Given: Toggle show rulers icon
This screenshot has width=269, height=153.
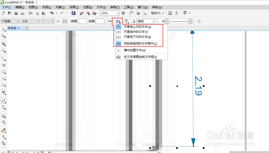Looking at the screenshot, I should (x=132, y=13).
